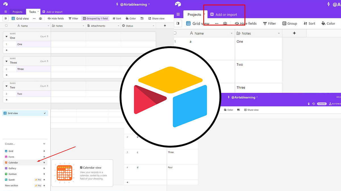Open @Airtablelearning base dropdown in left window
Viewport: 341px width, 191px height.
133,4
